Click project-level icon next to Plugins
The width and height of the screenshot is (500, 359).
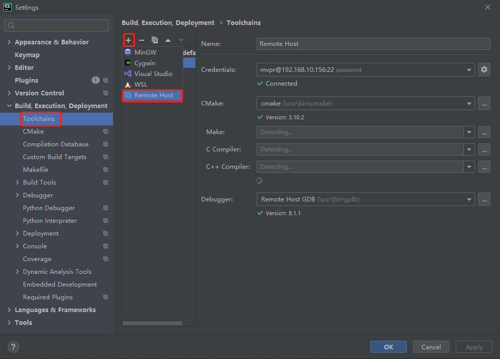105,81
